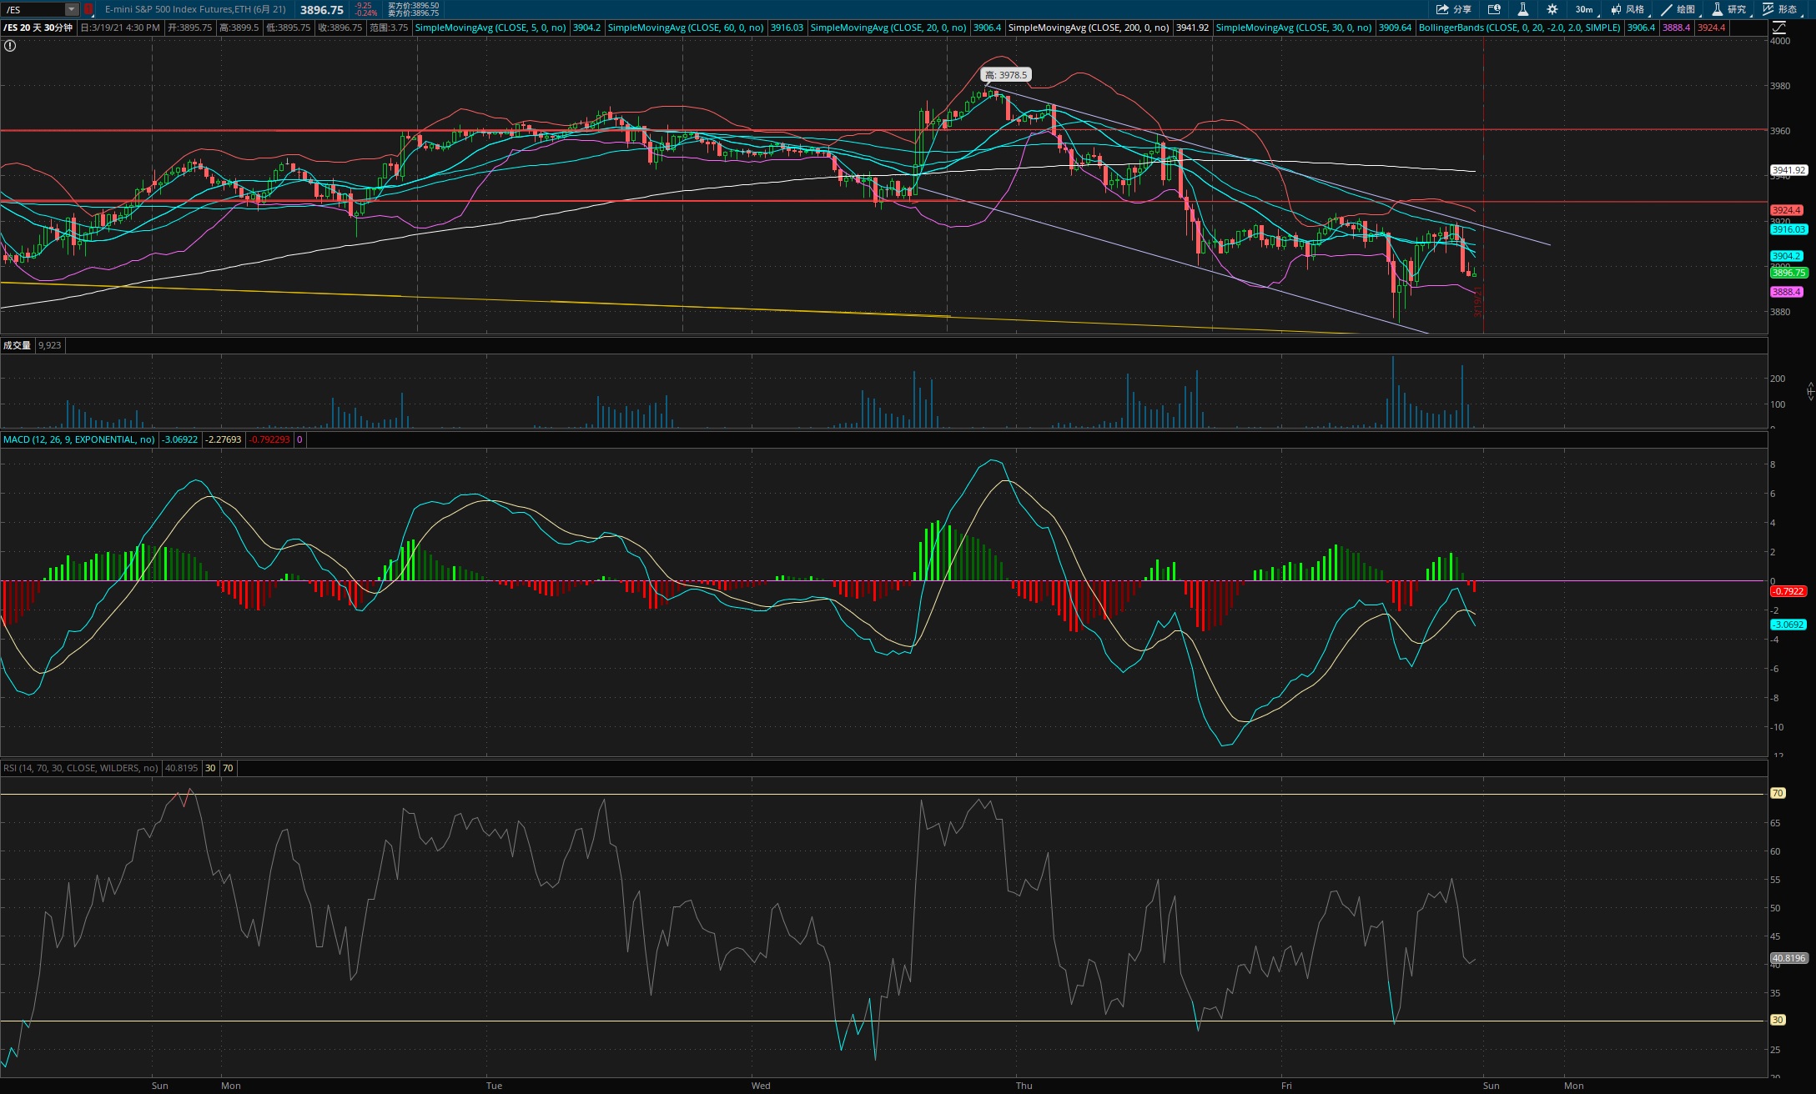Click the 3888.4 magenta price axis tag

[1787, 292]
